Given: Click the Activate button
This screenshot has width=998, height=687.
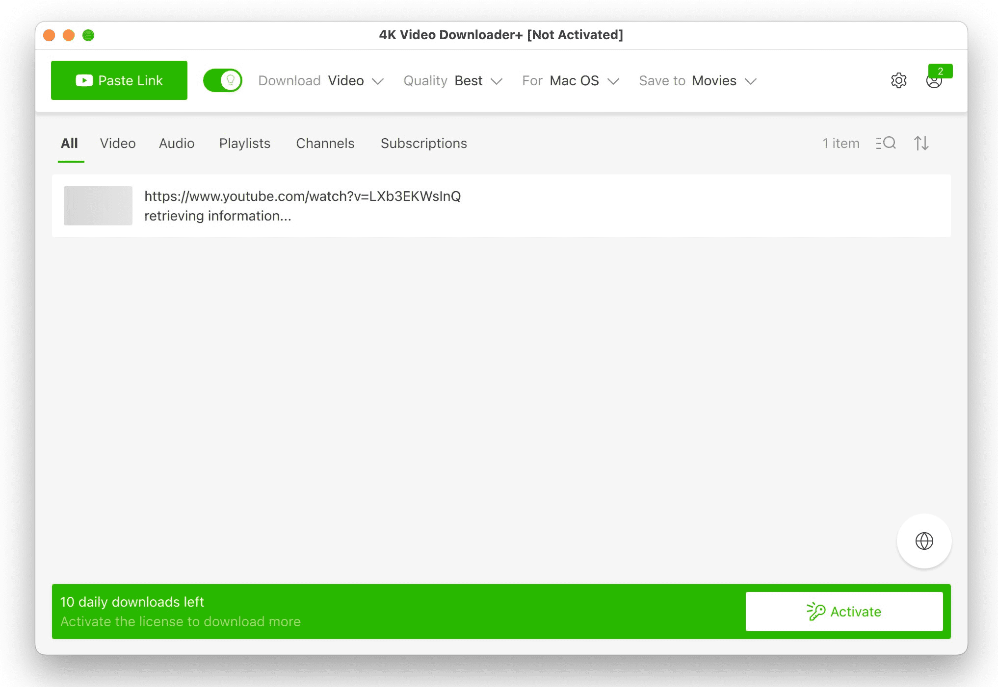Looking at the screenshot, I should point(844,611).
